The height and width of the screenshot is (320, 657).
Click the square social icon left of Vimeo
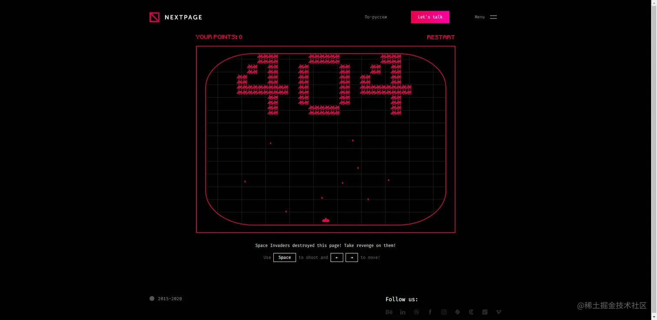(x=485, y=312)
